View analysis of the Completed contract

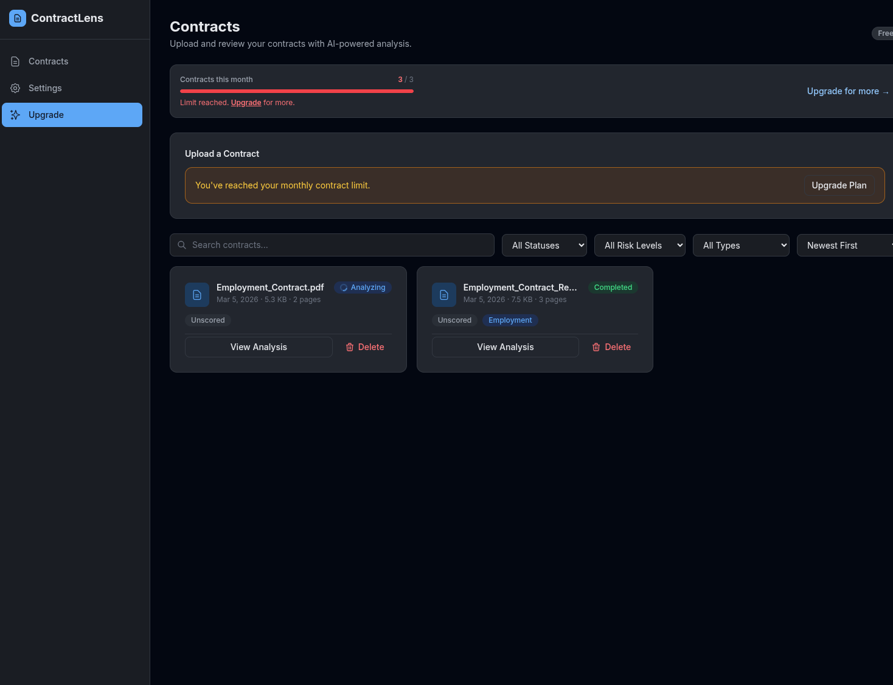[505, 347]
